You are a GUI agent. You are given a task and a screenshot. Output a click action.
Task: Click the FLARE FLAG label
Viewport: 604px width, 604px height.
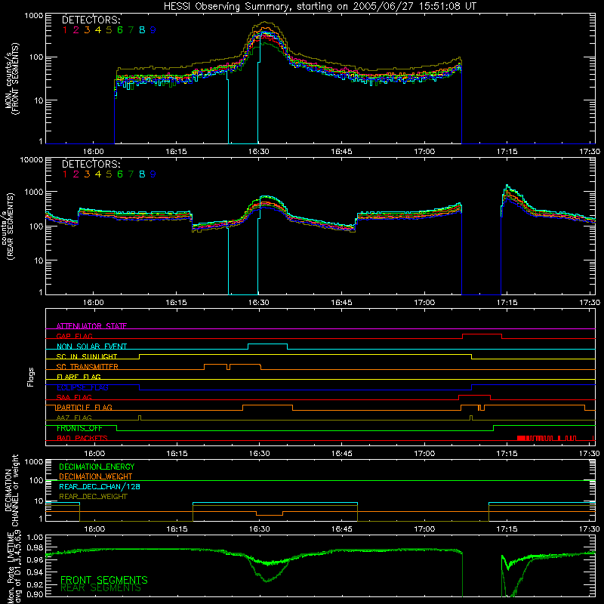79,377
